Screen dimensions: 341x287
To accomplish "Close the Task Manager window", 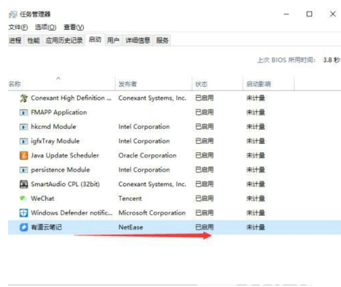I will click(x=333, y=14).
